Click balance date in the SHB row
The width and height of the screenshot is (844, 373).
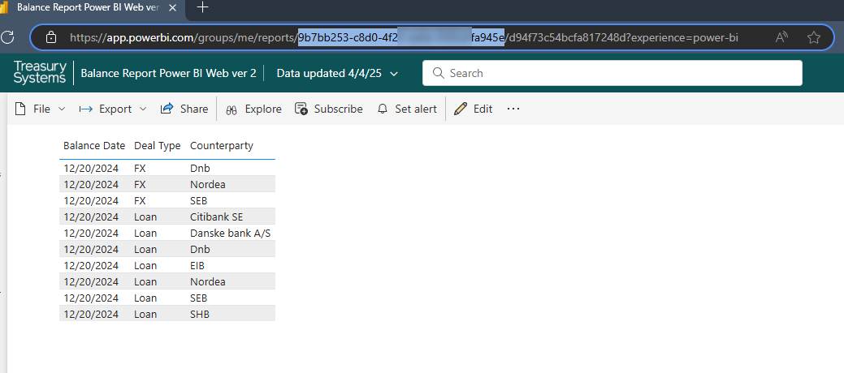tap(91, 315)
